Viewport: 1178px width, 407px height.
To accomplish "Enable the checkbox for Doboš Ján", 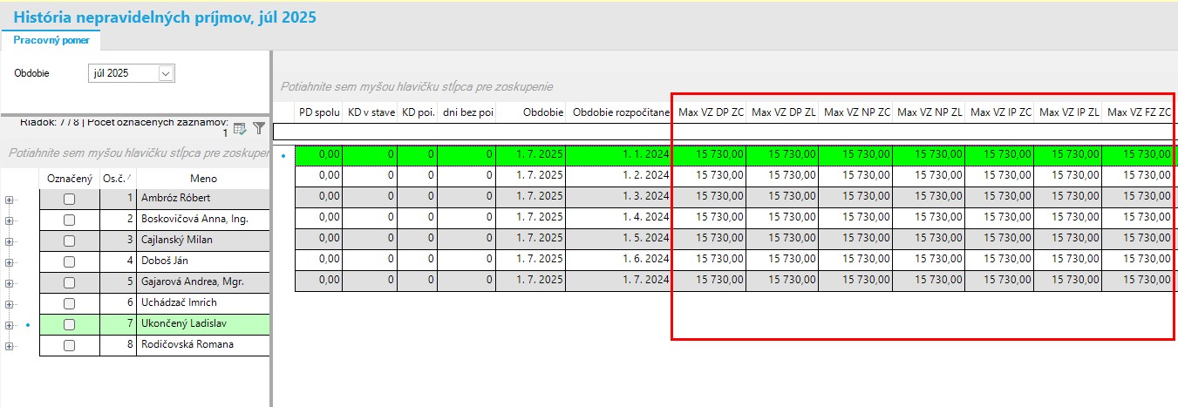I will pos(69,261).
